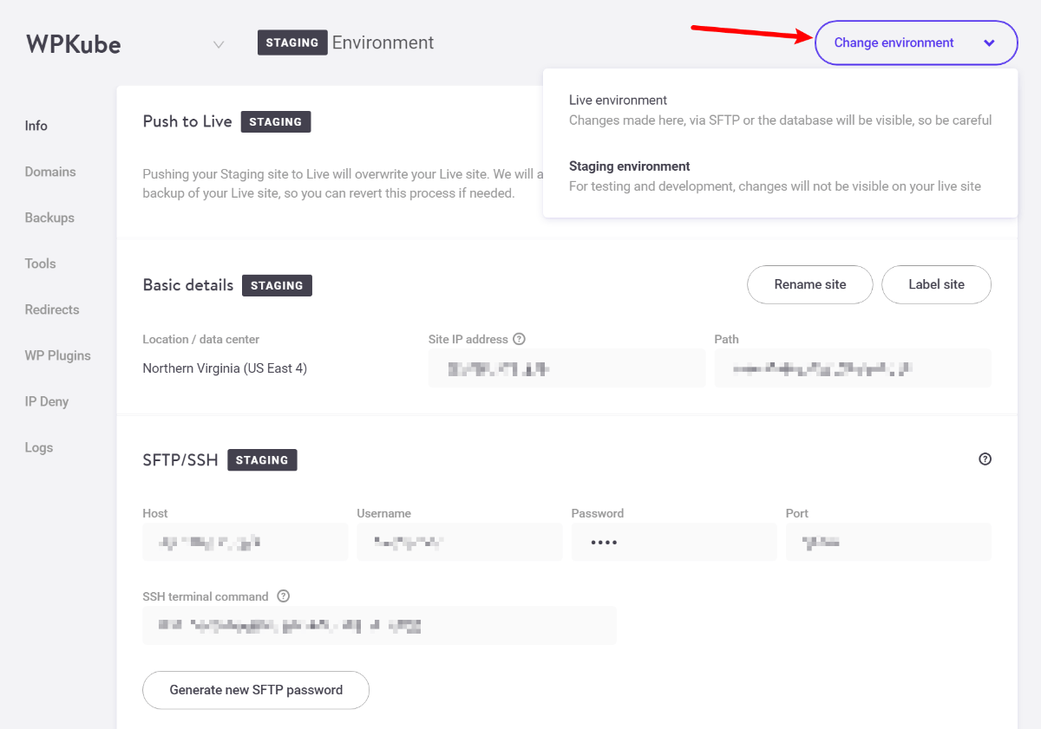Open Redirects in the sidebar
The image size is (1041, 729).
[52, 309]
